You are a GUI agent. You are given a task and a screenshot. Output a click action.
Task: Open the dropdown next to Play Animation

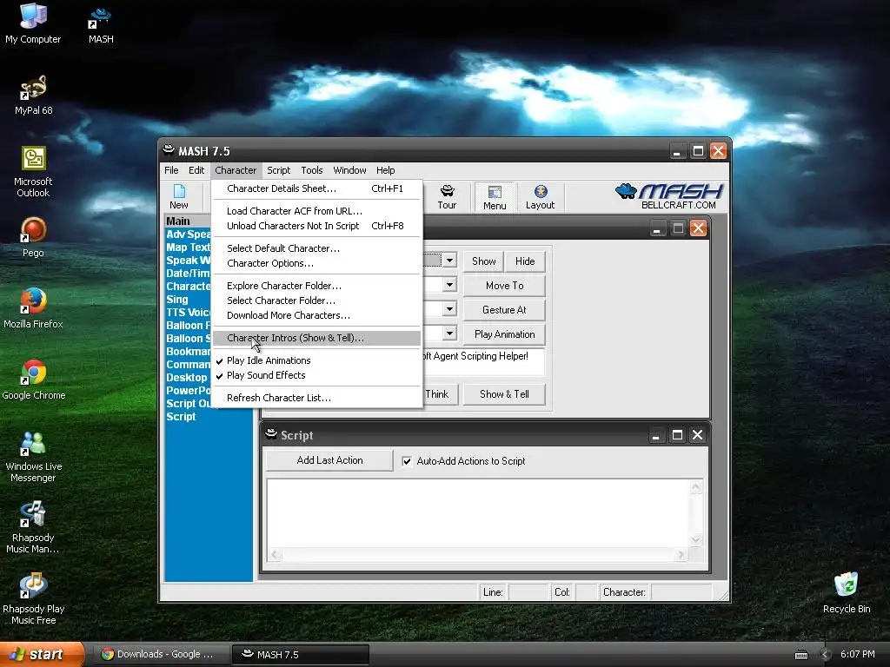pos(449,333)
